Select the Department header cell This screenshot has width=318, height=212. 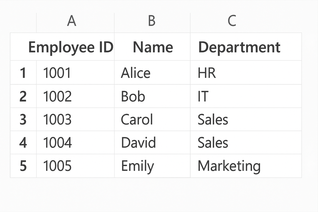pyautogui.click(x=239, y=47)
